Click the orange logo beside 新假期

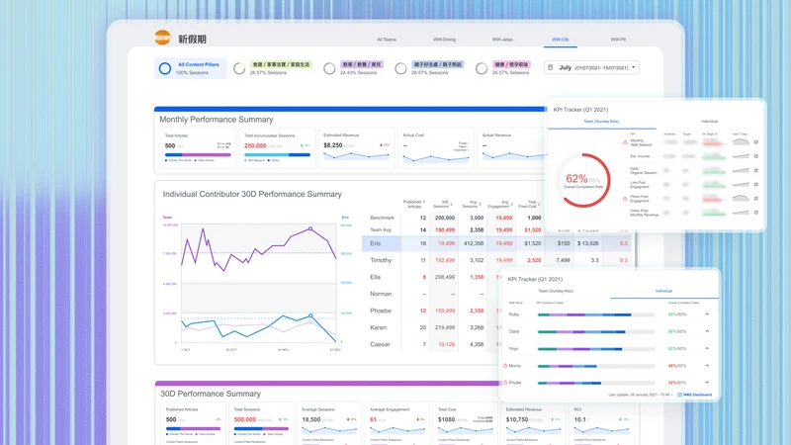pyautogui.click(x=162, y=38)
